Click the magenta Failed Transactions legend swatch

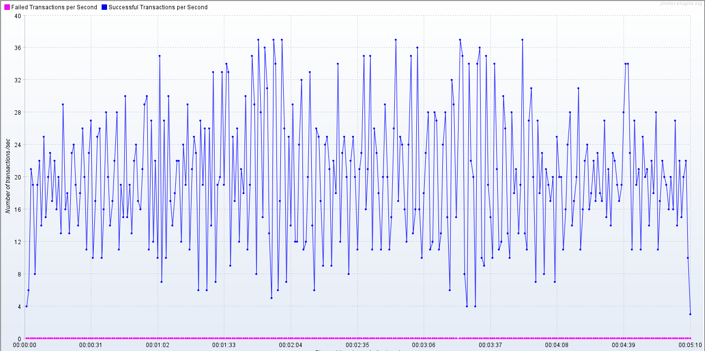(6, 7)
